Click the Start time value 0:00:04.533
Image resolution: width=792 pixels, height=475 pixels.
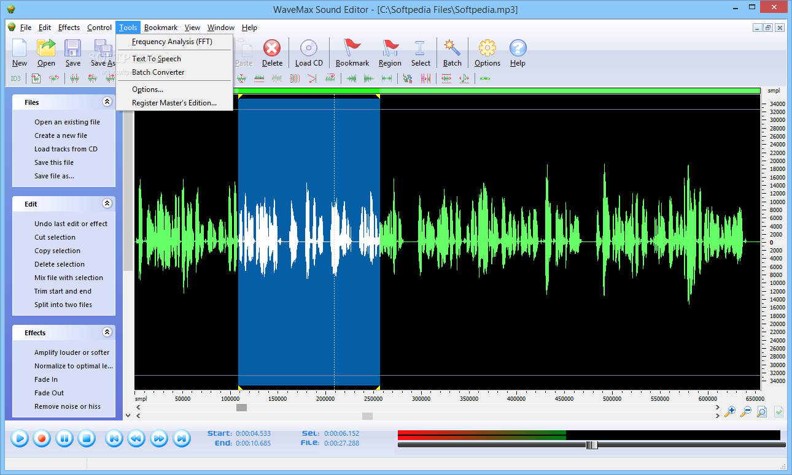pos(253,433)
